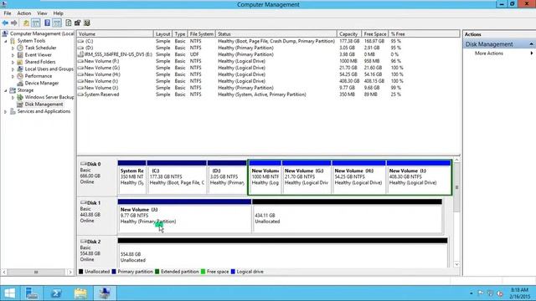Viewport: 536px width, 301px height.
Task: Expand the Event Viewer node
Action: point(13,55)
